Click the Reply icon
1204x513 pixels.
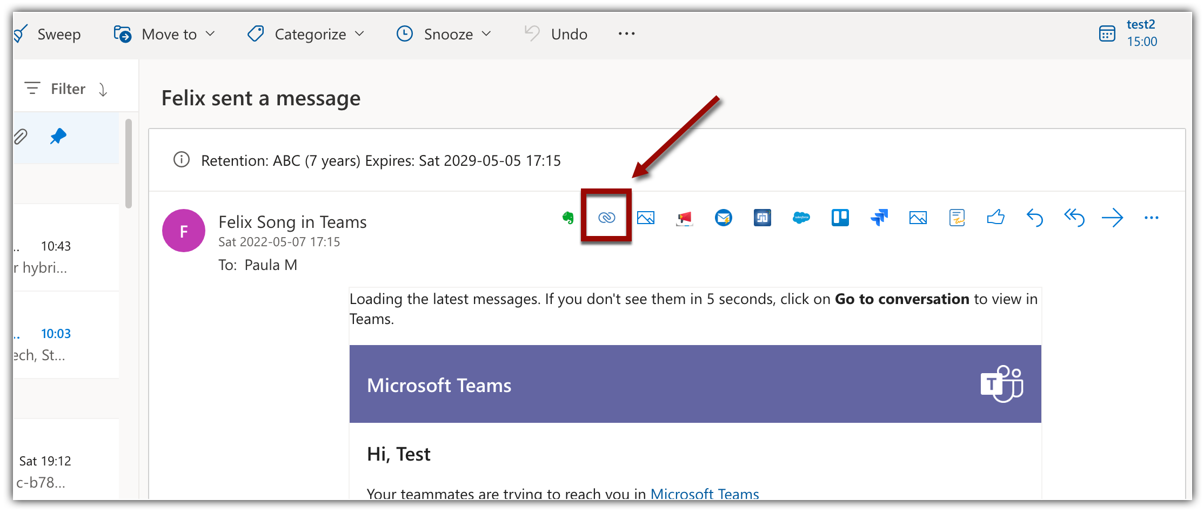1035,218
